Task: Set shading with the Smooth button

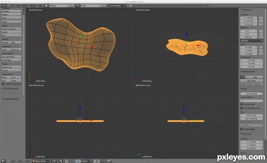Action: (6, 42)
